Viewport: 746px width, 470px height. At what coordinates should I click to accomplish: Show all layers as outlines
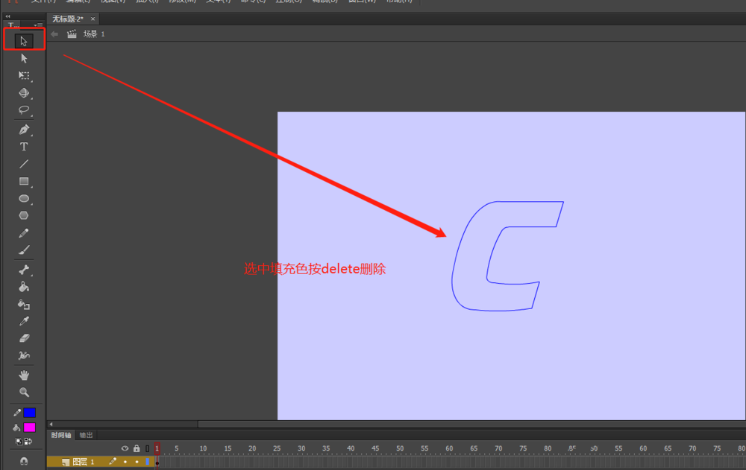(x=148, y=448)
